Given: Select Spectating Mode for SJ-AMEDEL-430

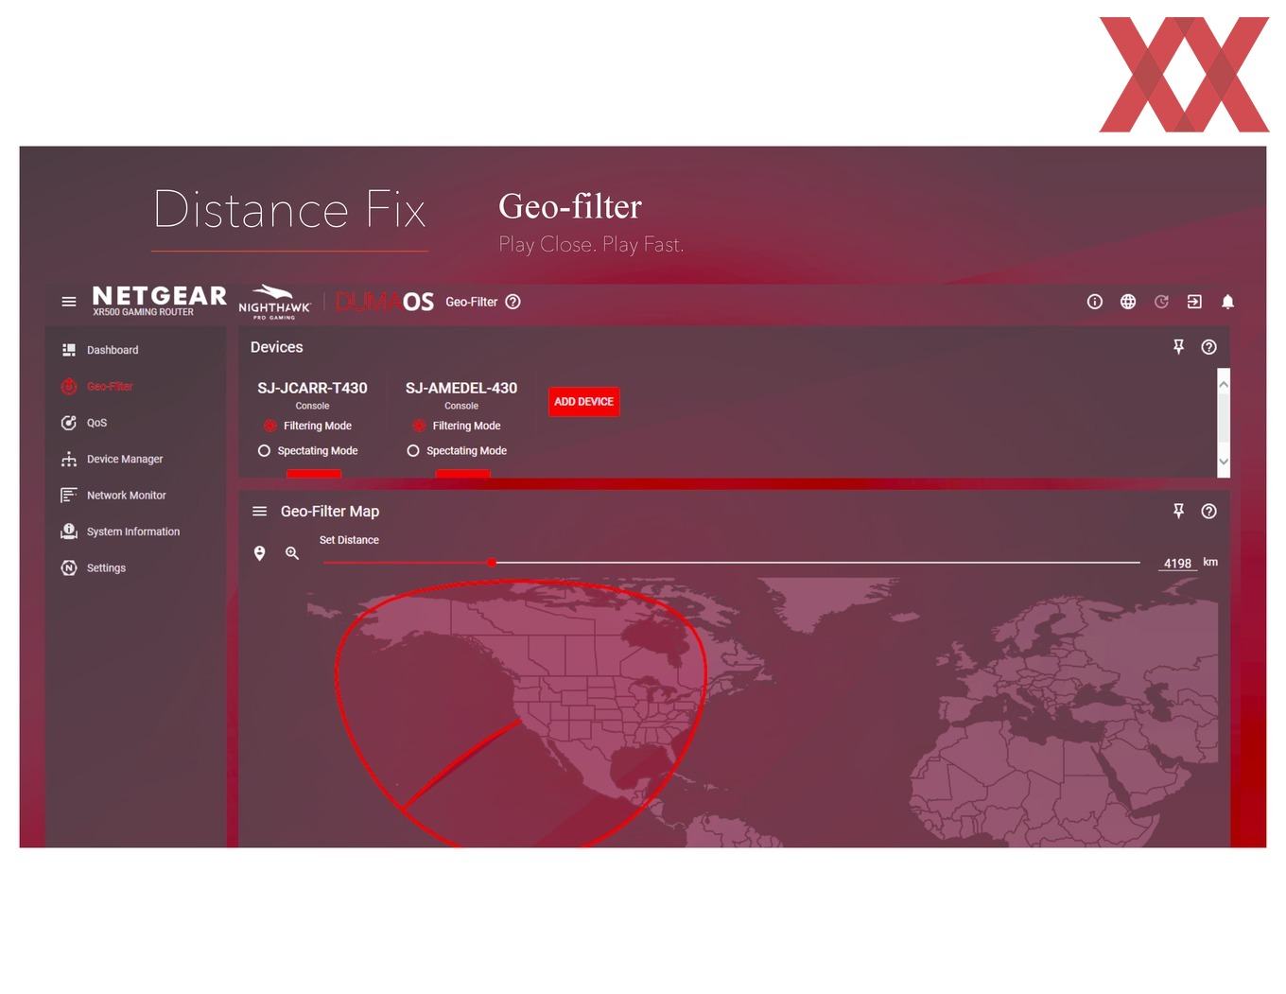Looking at the screenshot, I should (413, 450).
